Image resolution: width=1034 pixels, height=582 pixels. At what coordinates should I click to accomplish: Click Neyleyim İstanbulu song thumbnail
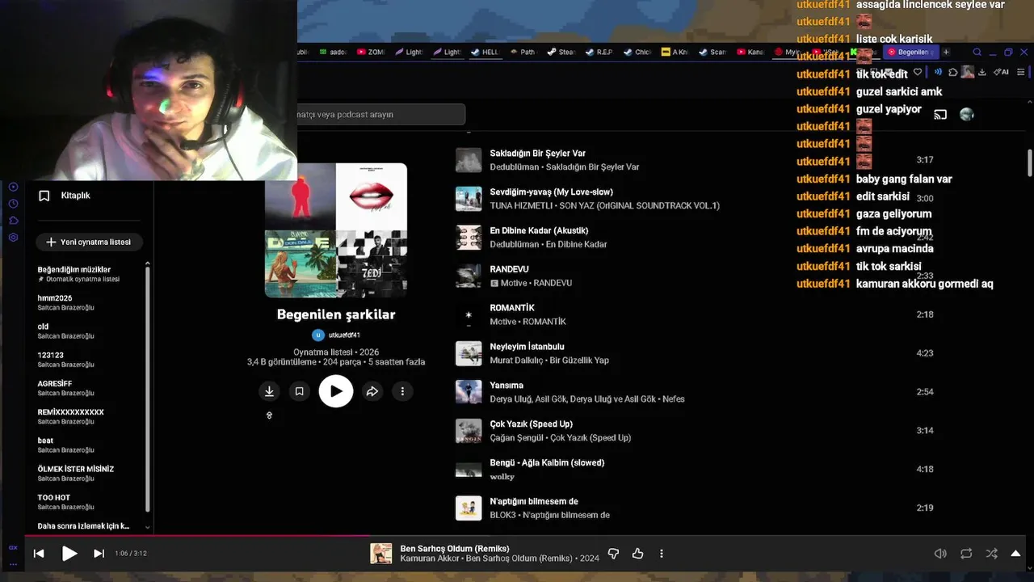tap(469, 353)
